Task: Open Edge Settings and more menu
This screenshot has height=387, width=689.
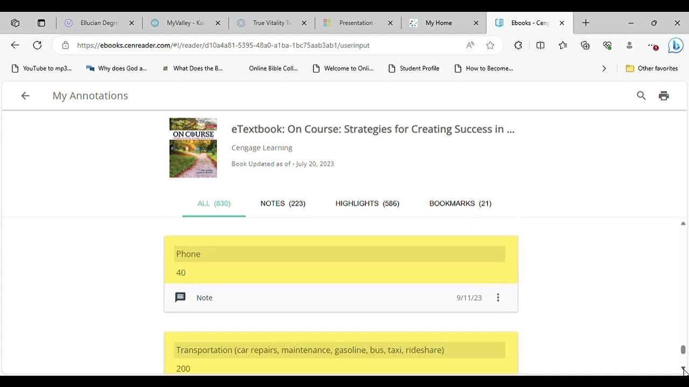Action: pyautogui.click(x=652, y=46)
